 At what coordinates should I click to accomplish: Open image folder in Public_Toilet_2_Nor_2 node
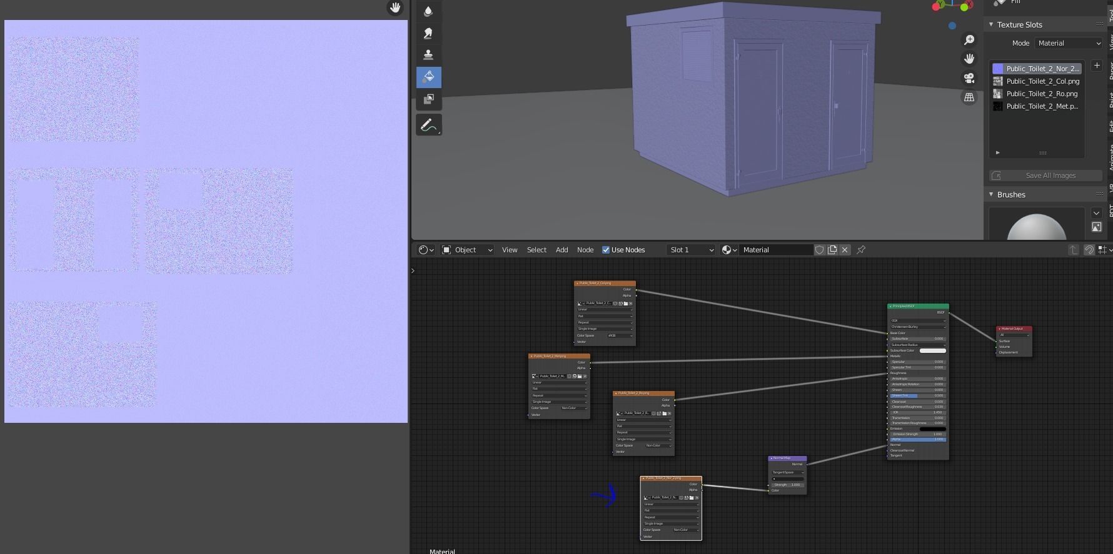(692, 498)
